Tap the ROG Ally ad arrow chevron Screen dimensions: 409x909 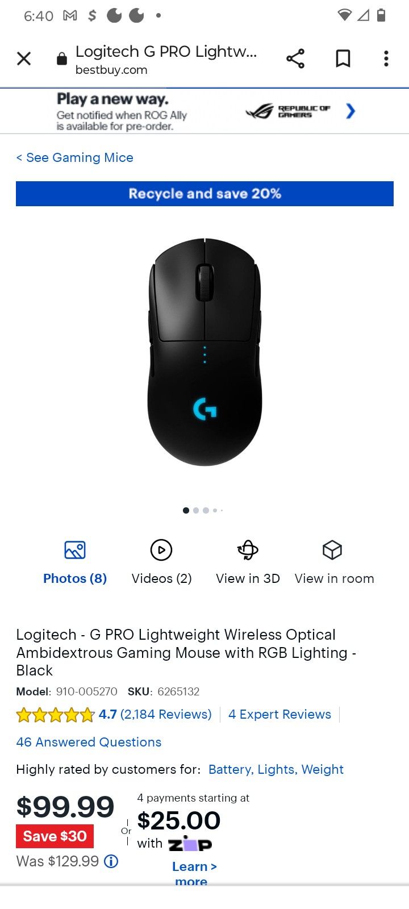coord(350,111)
